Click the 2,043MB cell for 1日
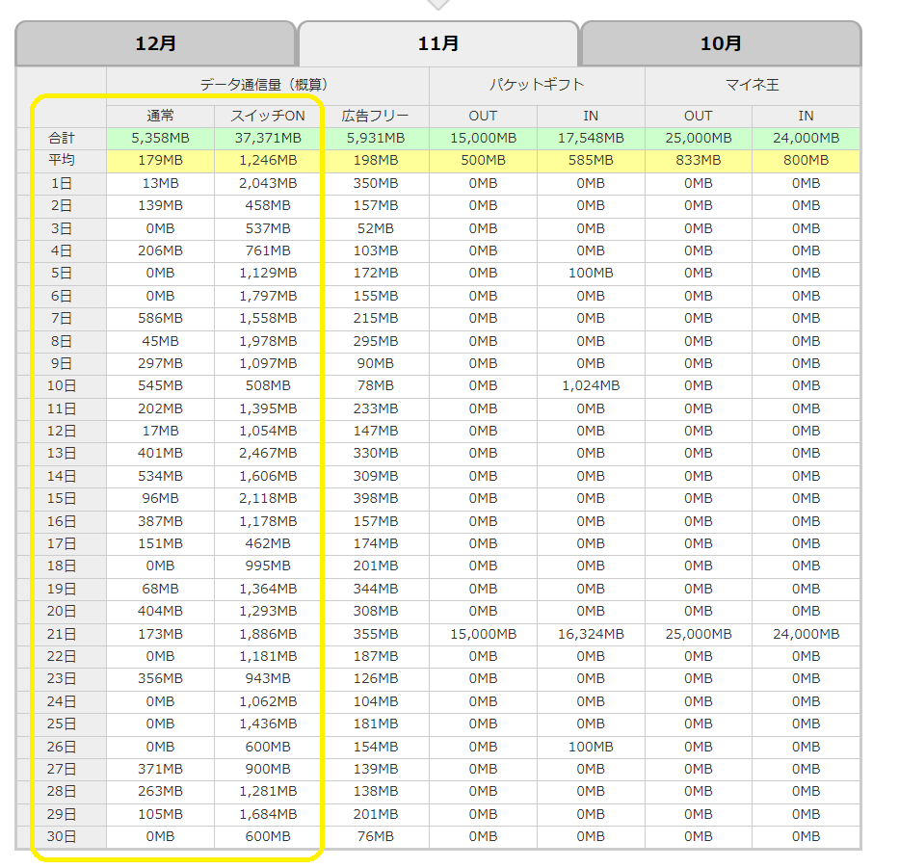 [268, 183]
